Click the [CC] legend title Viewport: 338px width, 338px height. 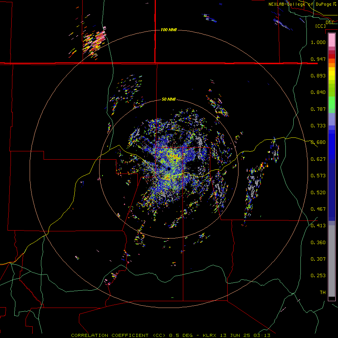click(320, 26)
